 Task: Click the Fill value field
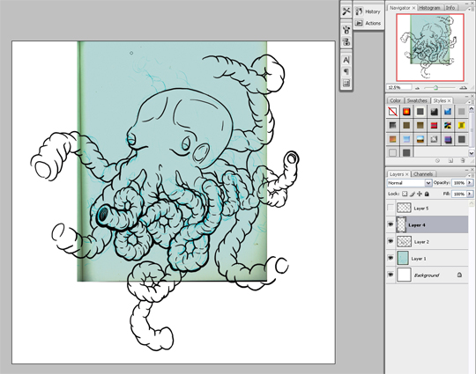pos(459,194)
